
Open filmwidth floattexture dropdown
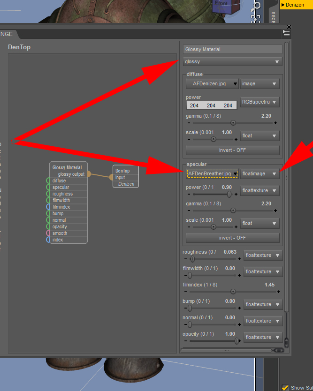(x=263, y=271)
